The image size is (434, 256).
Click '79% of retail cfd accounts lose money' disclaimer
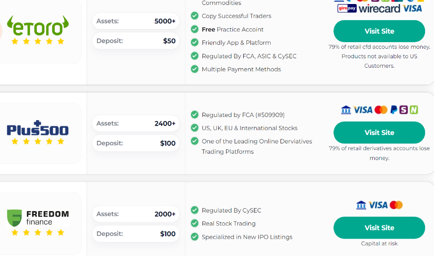tap(379, 47)
